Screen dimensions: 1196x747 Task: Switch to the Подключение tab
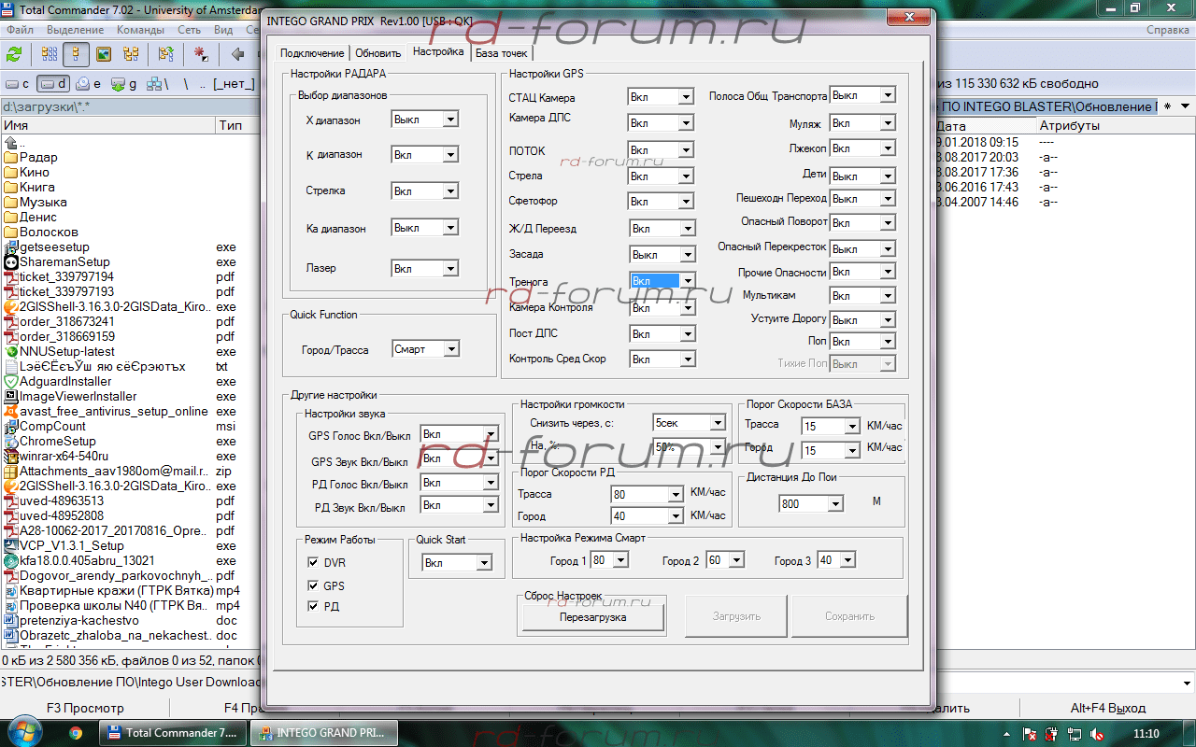tap(312, 53)
